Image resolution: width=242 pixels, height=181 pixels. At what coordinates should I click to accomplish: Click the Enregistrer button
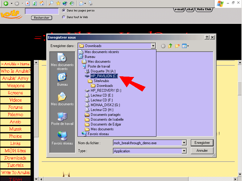click(202, 143)
